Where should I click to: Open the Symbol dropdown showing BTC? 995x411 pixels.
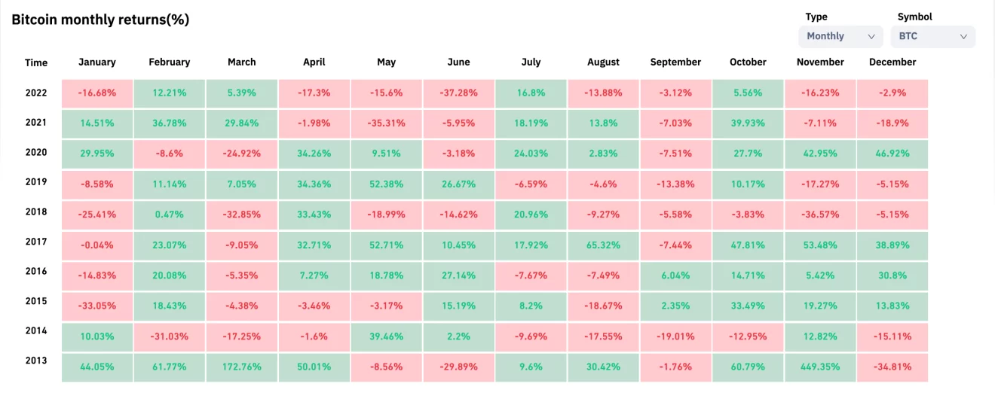932,36
